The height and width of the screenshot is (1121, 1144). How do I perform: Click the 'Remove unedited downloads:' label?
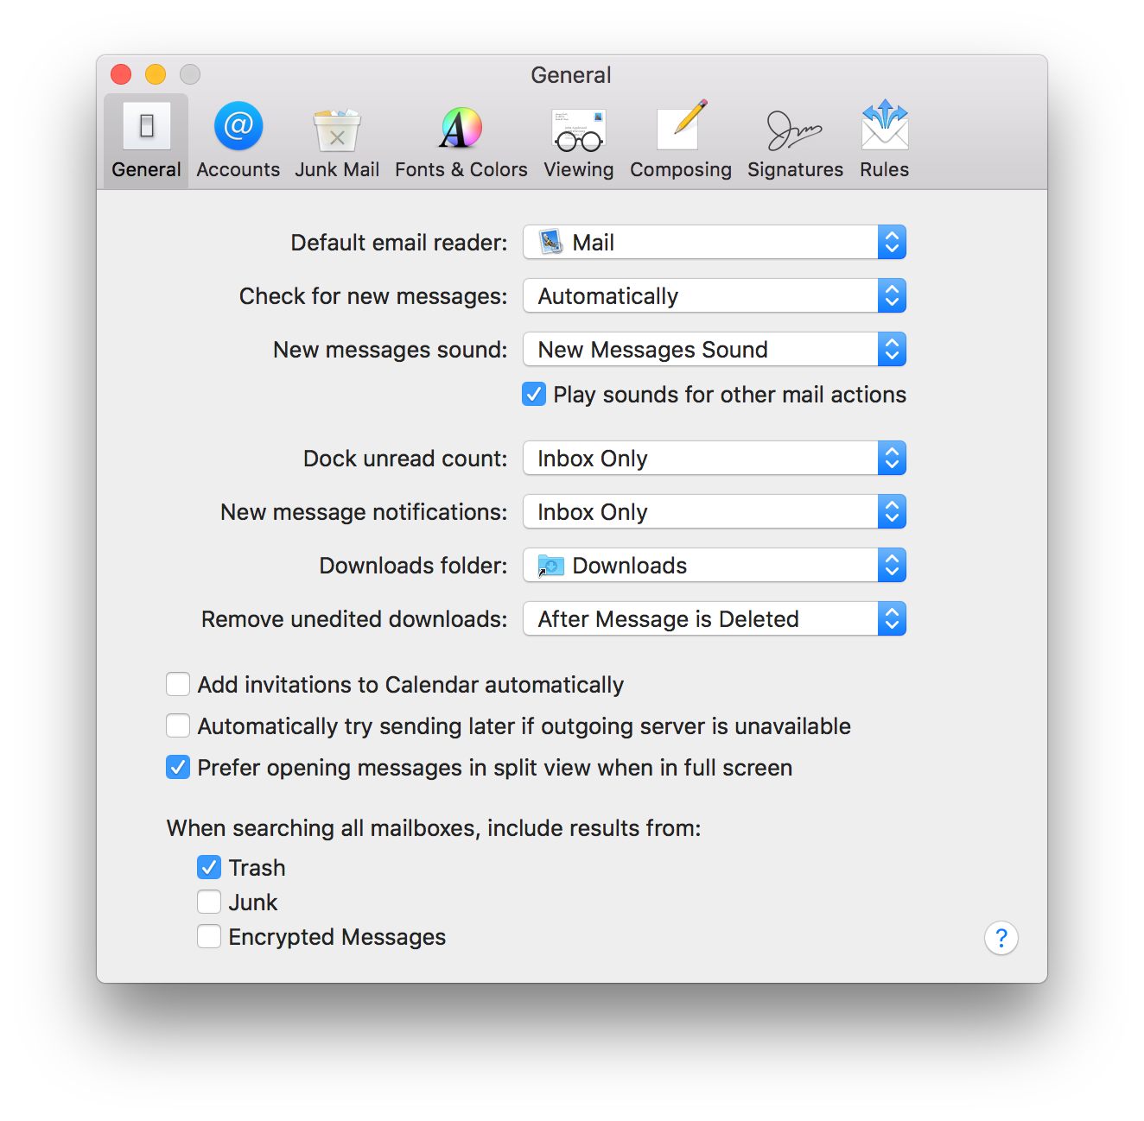tap(354, 619)
